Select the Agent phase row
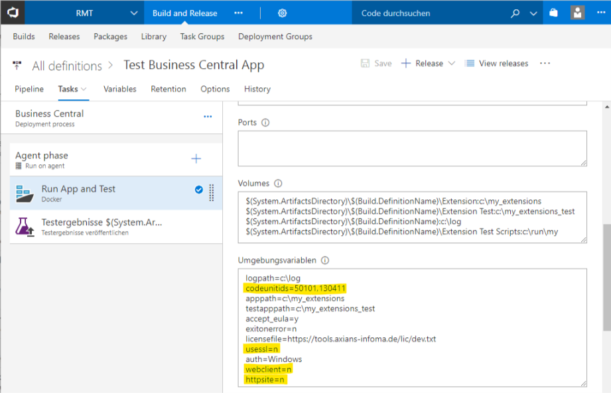This screenshot has height=393, width=611. coord(116,160)
